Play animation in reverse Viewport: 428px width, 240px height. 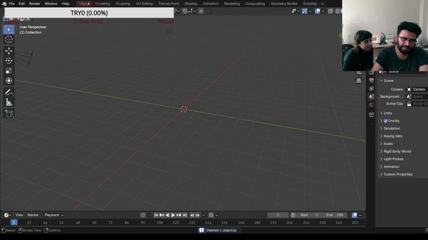click(x=167, y=215)
